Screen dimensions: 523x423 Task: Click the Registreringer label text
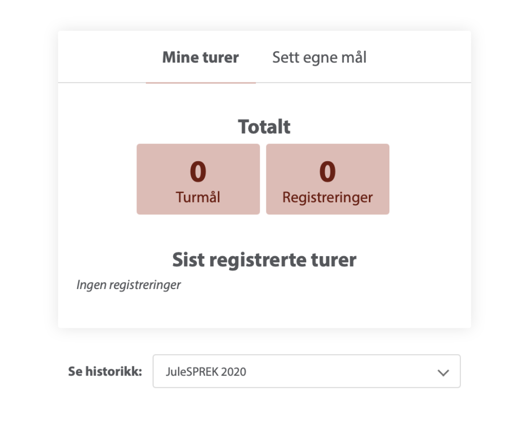(x=328, y=197)
